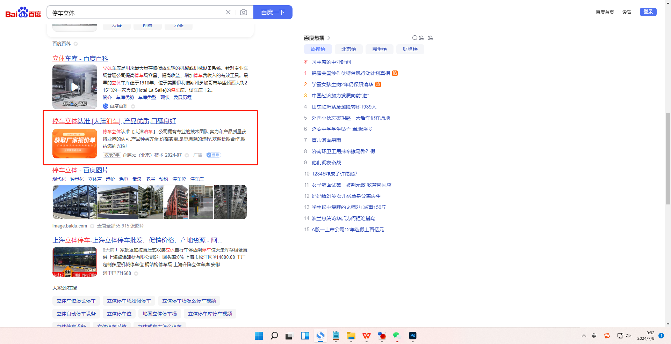Play the 立体车库 encyclopedia video thumbnail
Image resolution: width=671 pixels, height=344 pixels.
75,87
